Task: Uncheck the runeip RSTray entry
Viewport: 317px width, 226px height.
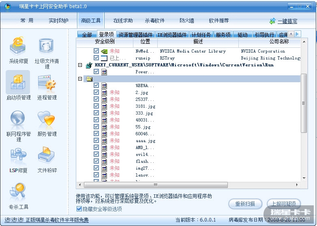Action: [96, 58]
